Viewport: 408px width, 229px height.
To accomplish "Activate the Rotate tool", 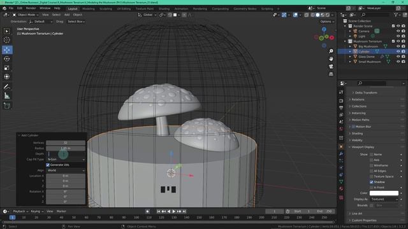I will 7,59.
